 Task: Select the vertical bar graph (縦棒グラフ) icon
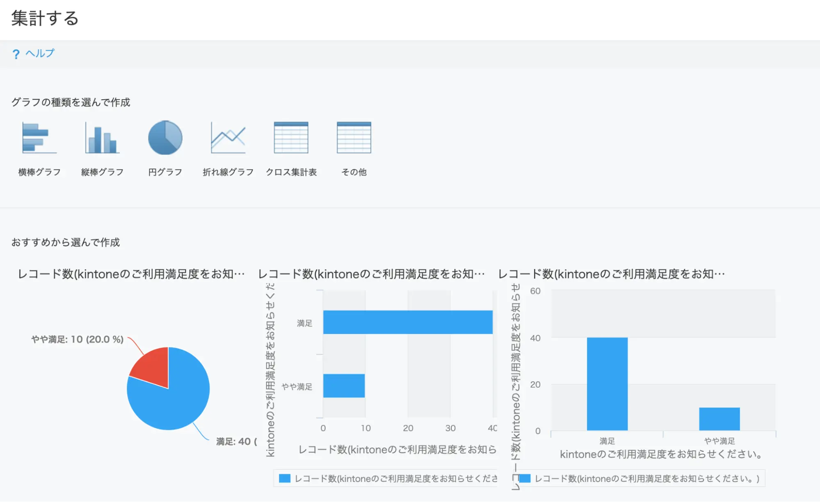point(102,138)
